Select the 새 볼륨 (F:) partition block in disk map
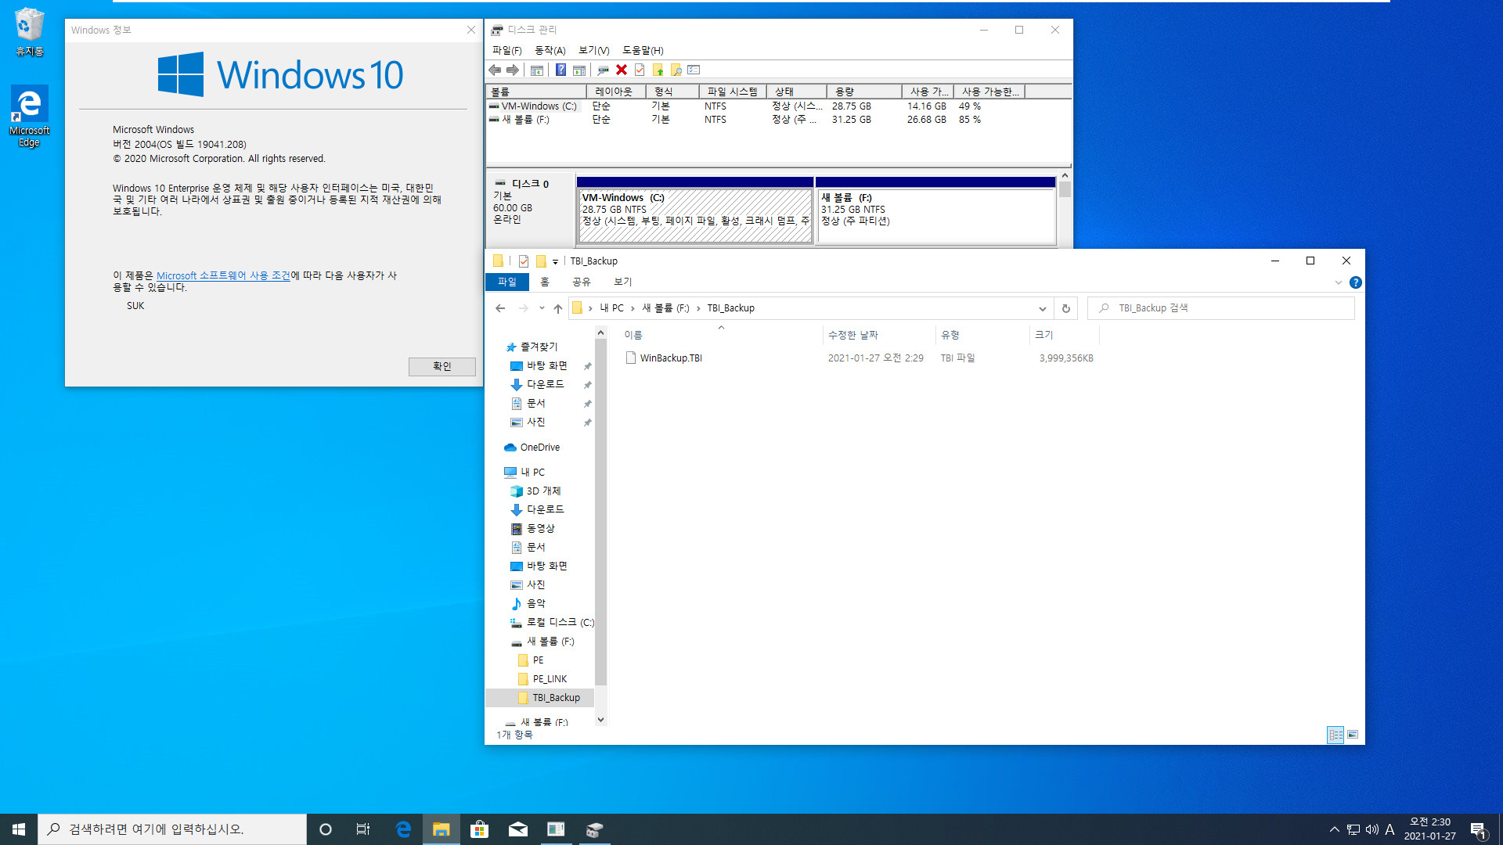Viewport: 1503px width, 845px height. [935, 210]
